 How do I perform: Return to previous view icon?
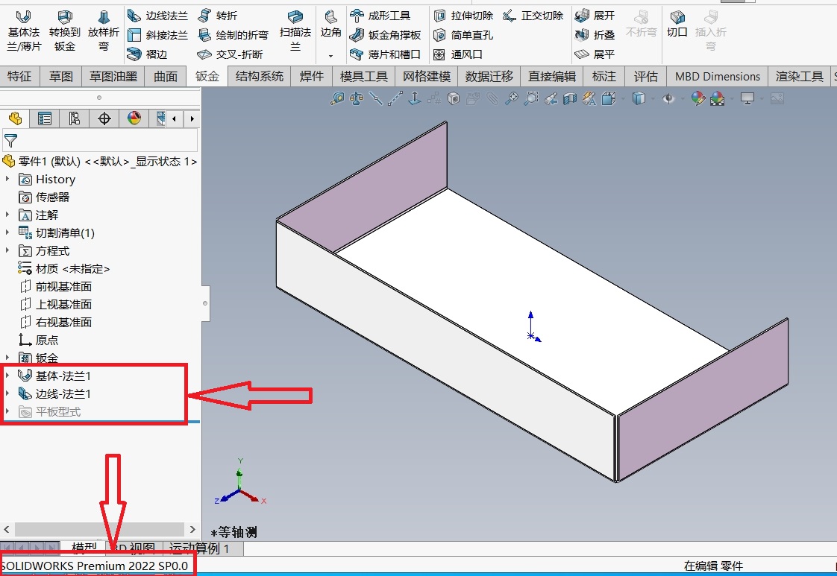[x=551, y=98]
